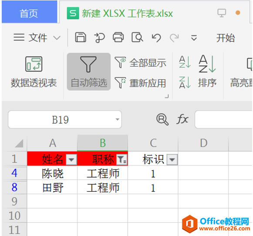
Task: Select row 10 header
Action: click(14, 216)
